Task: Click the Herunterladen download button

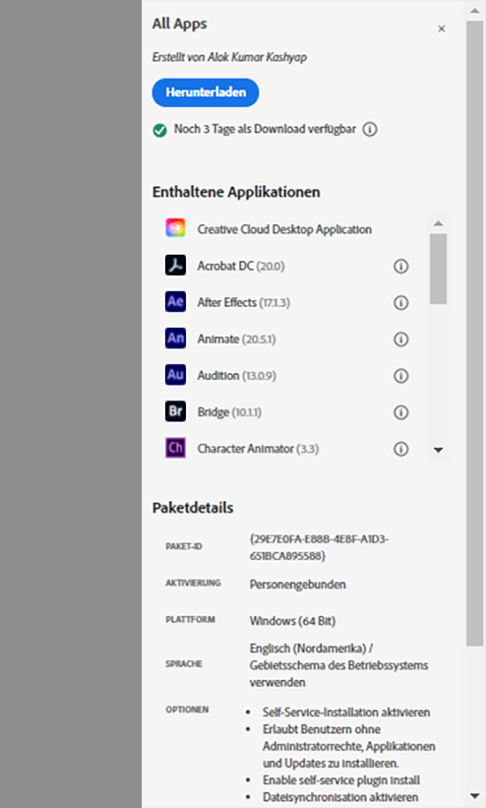Action: pyautogui.click(x=205, y=93)
